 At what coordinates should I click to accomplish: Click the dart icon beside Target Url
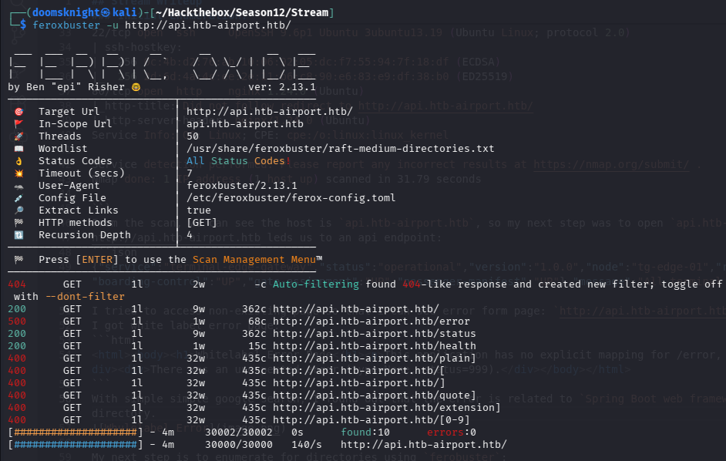point(18,112)
